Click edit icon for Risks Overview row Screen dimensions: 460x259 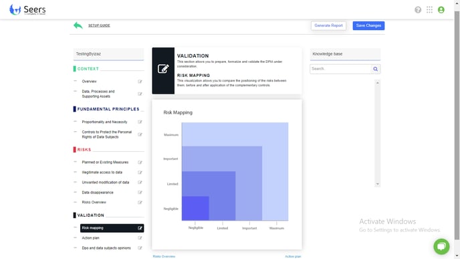[x=140, y=202]
